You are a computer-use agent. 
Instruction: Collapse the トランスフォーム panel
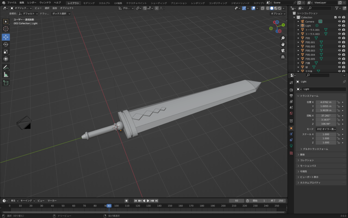[309, 96]
